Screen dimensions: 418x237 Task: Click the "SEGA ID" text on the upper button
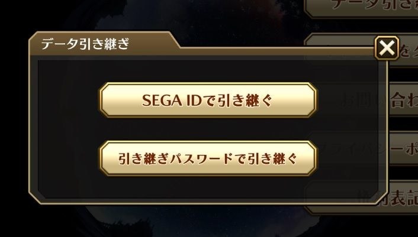pos(172,100)
